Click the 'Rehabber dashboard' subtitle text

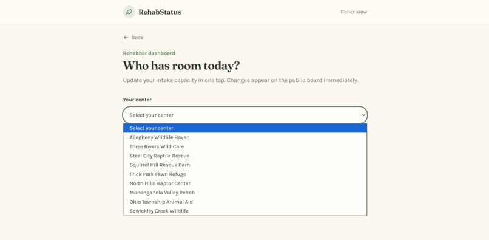tap(149, 53)
